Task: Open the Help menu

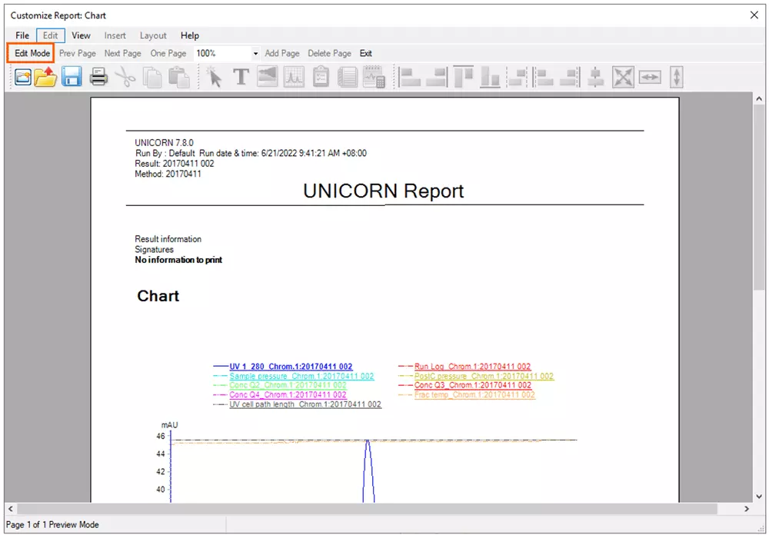Action: 190,35
